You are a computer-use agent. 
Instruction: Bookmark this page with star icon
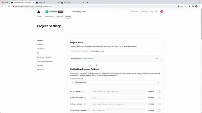point(185,6)
